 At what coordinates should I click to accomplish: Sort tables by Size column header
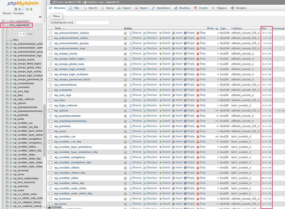(x=264, y=29)
